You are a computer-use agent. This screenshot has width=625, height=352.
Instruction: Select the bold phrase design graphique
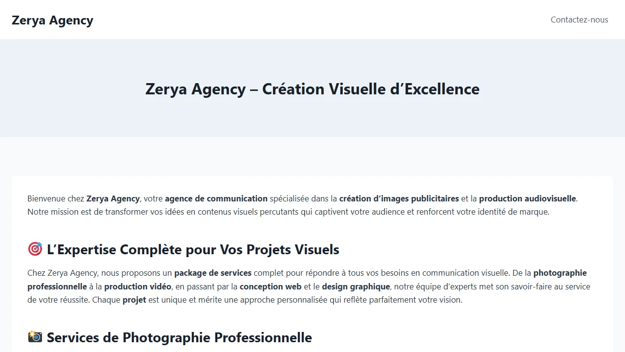355,286
